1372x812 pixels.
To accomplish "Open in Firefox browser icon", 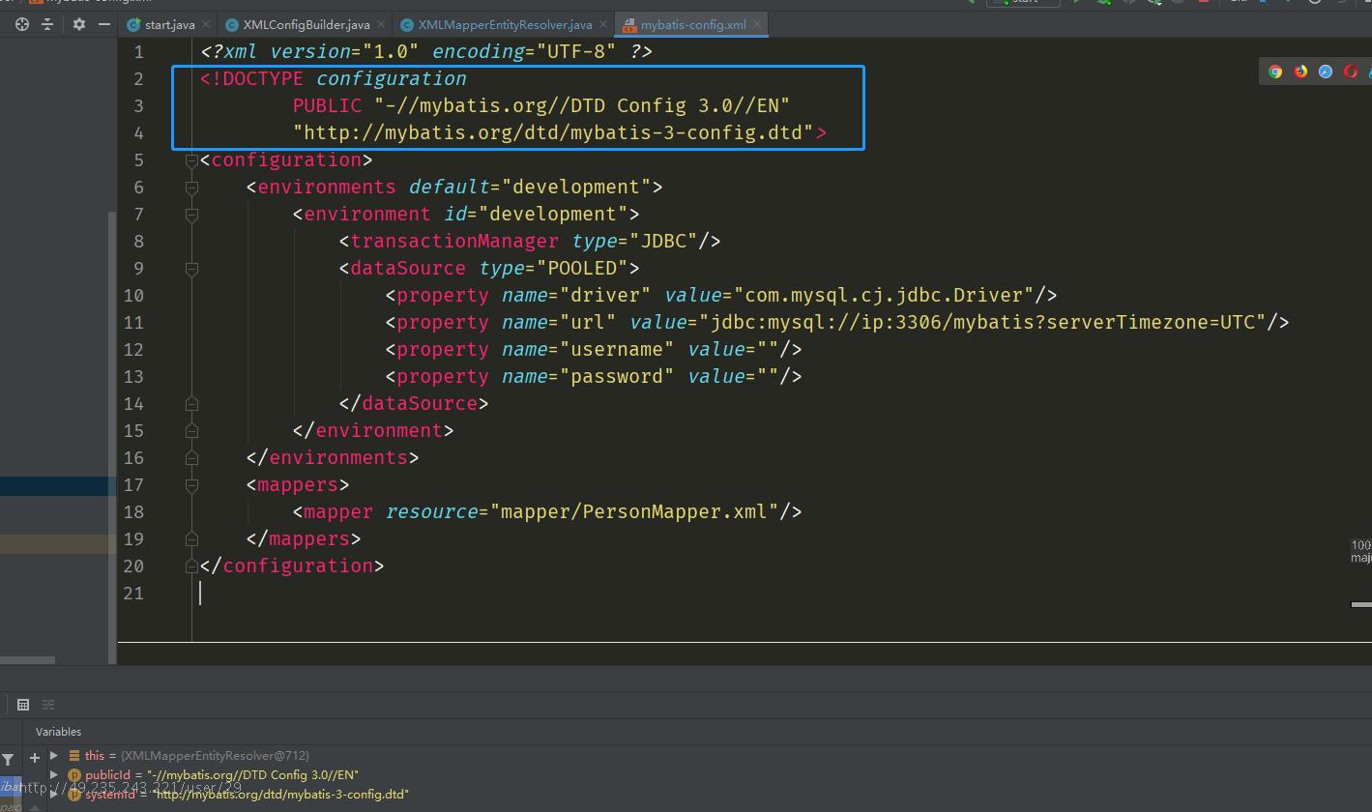I will click(x=1300, y=72).
